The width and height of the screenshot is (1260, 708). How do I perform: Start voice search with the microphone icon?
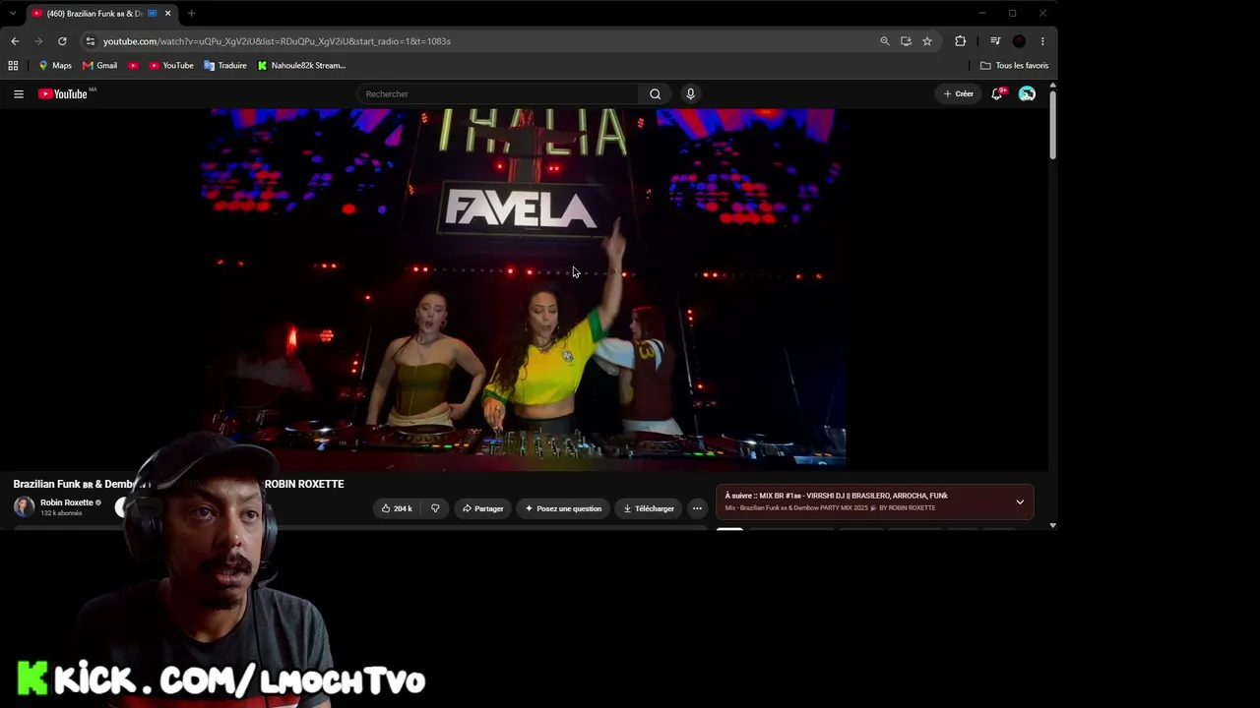tap(690, 94)
